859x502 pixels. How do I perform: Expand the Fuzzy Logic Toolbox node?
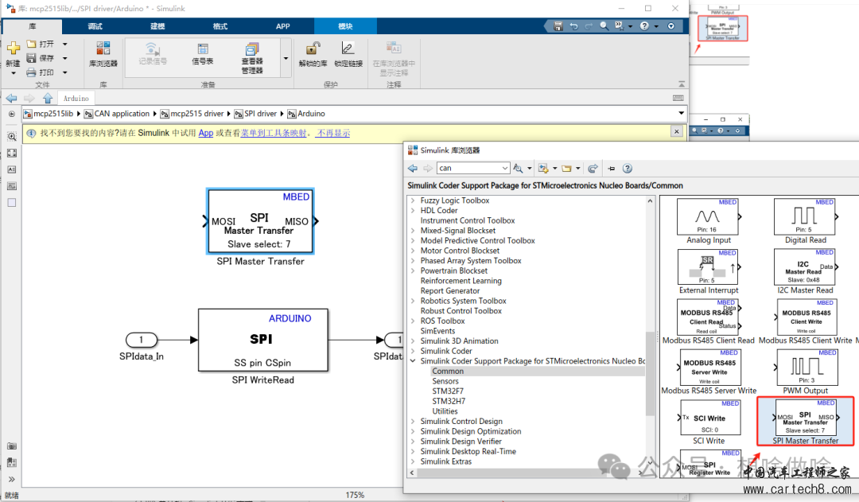(x=413, y=200)
